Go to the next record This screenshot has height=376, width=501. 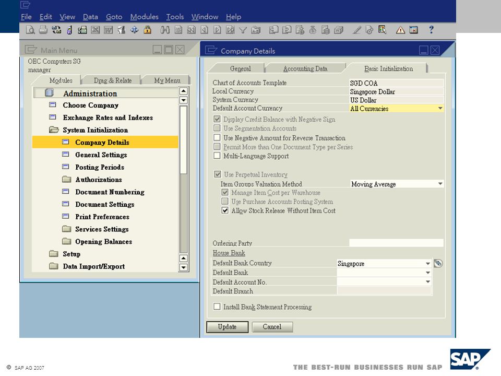pos(217,30)
